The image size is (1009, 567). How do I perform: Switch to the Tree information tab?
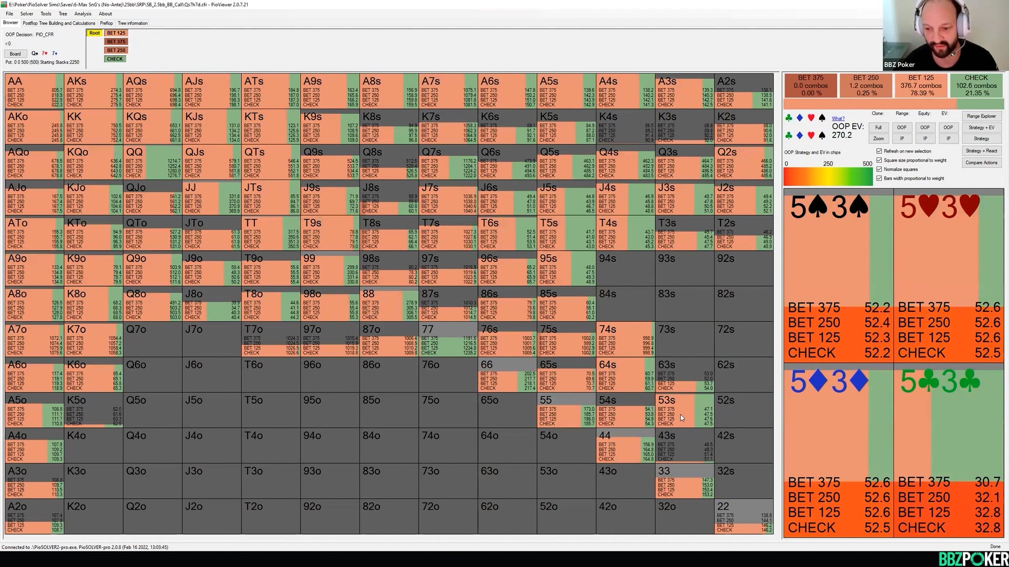tap(132, 23)
